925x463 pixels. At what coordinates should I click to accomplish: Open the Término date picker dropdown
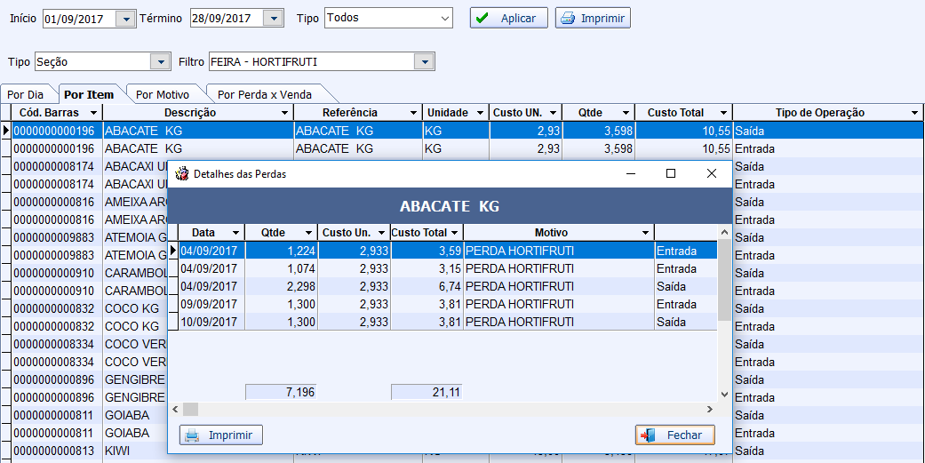[x=275, y=19]
